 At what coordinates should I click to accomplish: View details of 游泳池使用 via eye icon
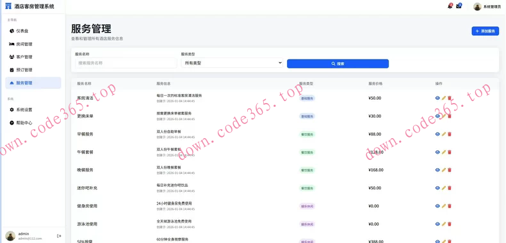[437, 224]
